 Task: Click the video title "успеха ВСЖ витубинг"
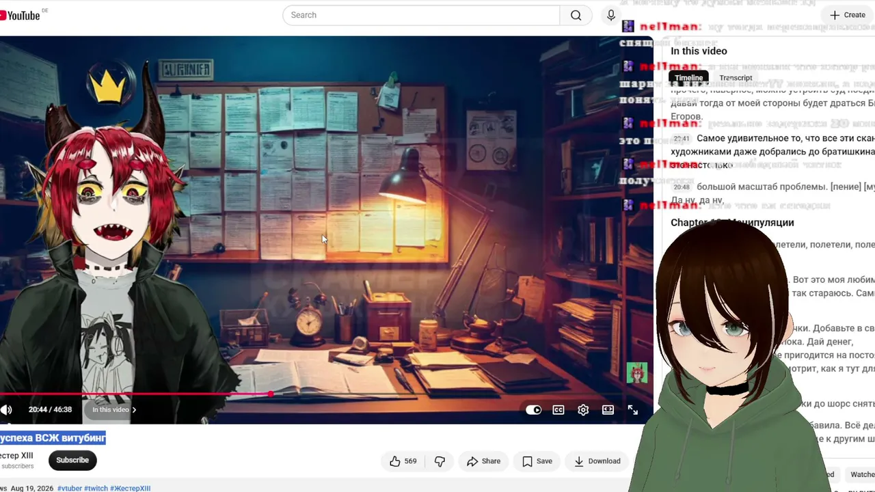[x=53, y=438]
